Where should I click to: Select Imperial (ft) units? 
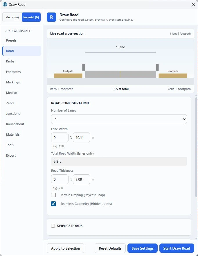pos(31,17)
